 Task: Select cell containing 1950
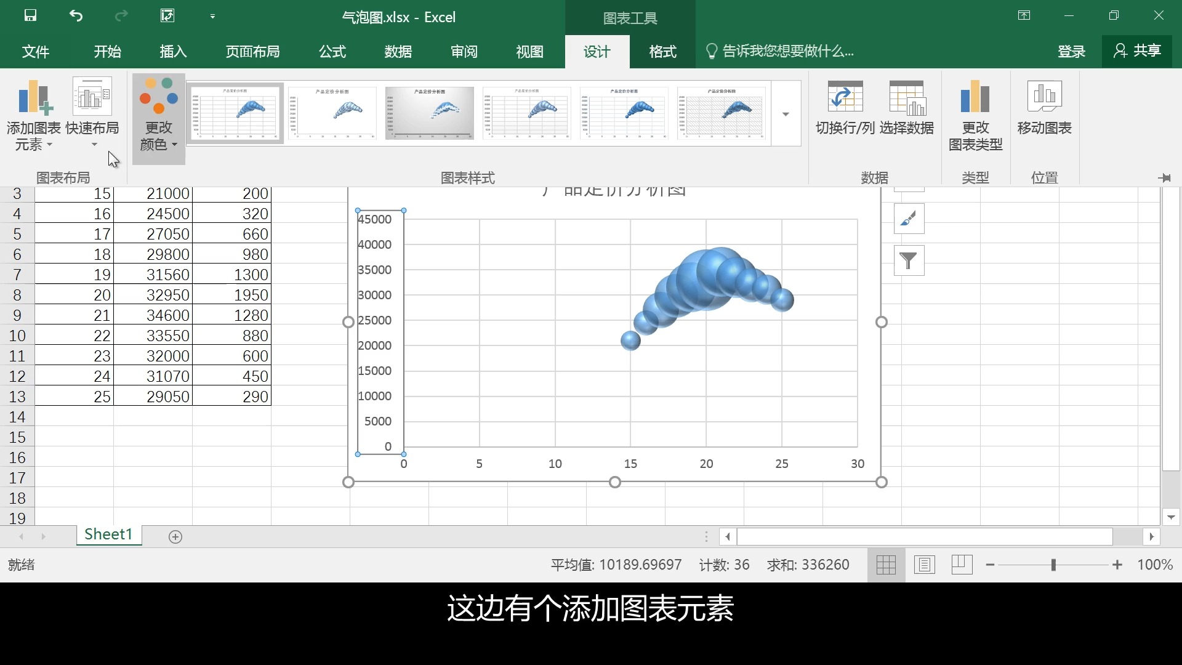coord(232,295)
